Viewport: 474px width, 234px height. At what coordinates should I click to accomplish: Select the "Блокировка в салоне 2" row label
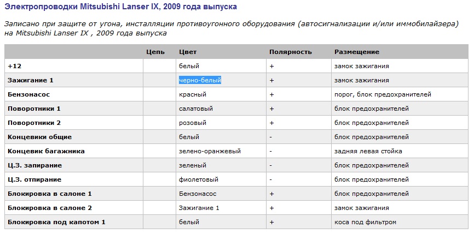[49, 208]
